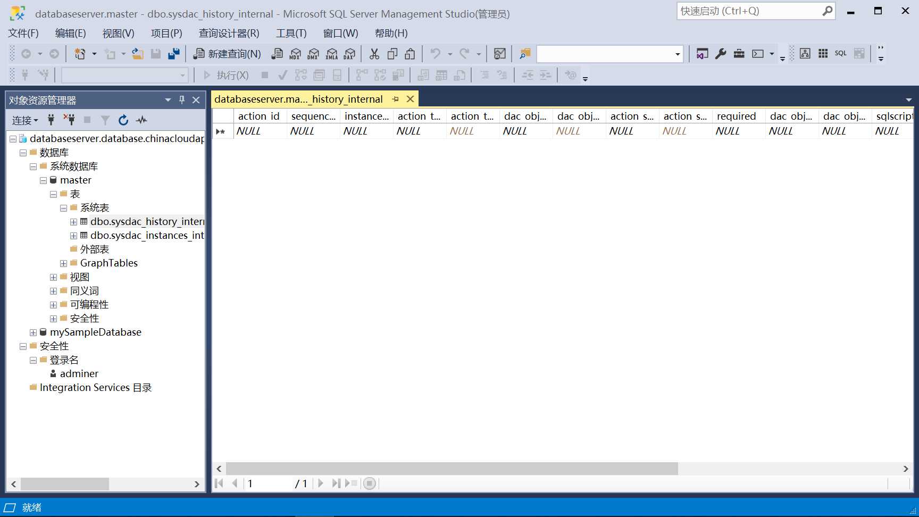Click the Connect plug icon in Object Explorer
Viewport: 919px width, 517px height.
coord(51,120)
